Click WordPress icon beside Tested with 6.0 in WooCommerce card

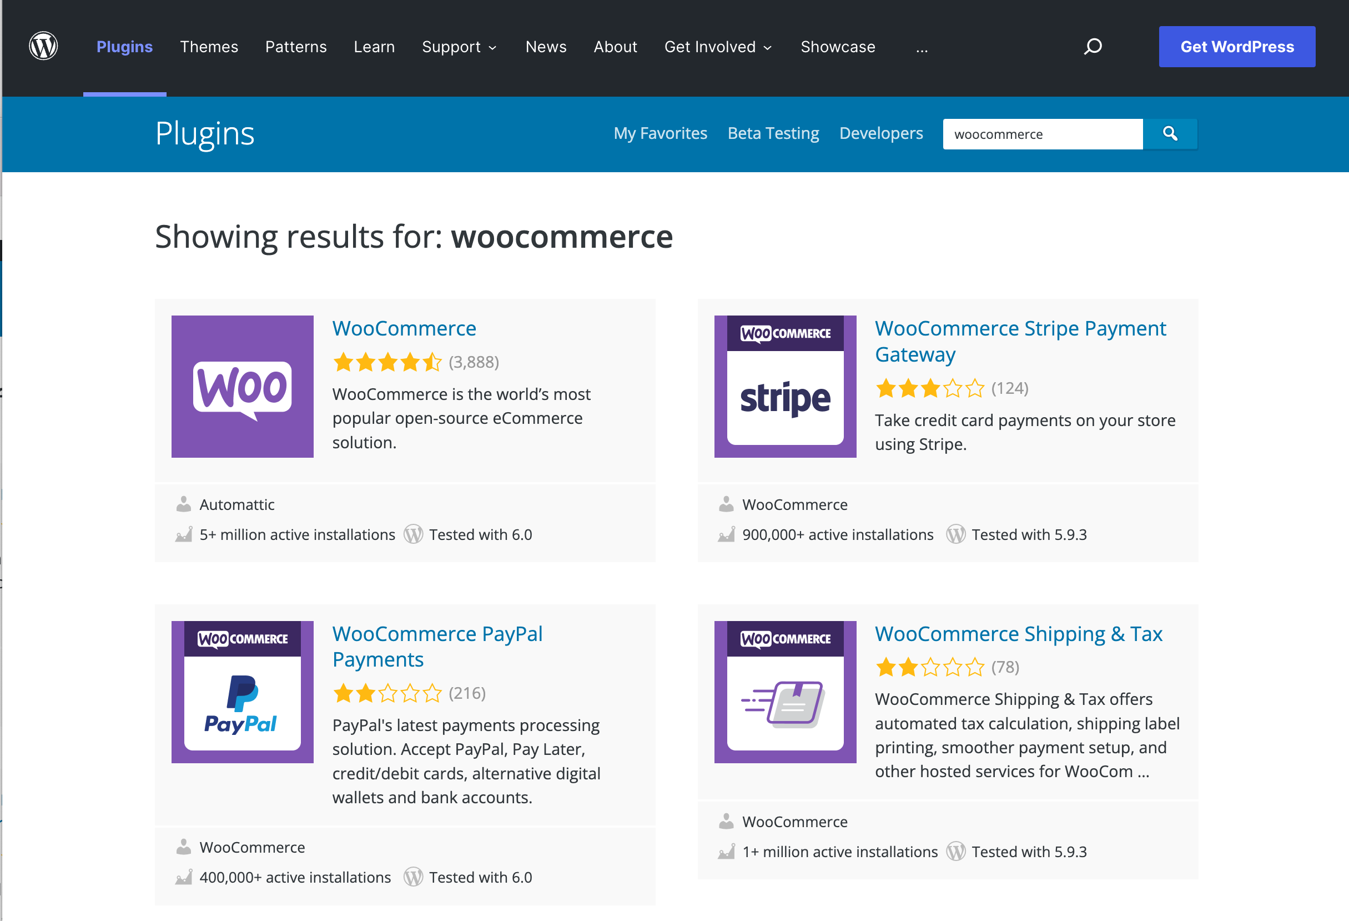tap(412, 534)
